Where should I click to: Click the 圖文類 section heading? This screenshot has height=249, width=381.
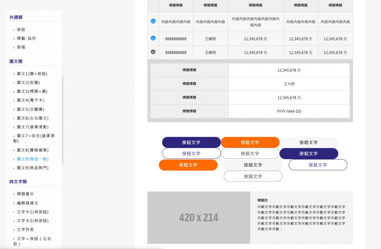coord(16,62)
